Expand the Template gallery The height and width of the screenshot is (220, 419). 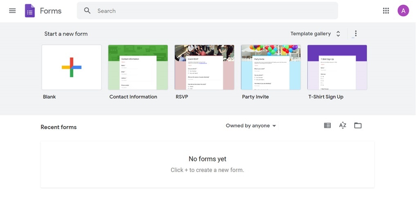310,34
